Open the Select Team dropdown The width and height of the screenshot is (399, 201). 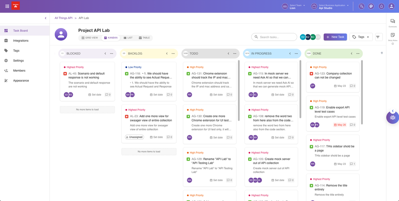tap(294, 6)
